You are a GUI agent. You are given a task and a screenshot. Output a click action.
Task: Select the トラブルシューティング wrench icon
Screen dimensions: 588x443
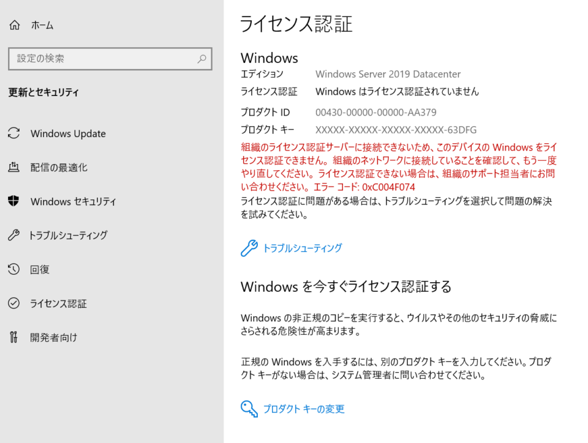point(13,235)
